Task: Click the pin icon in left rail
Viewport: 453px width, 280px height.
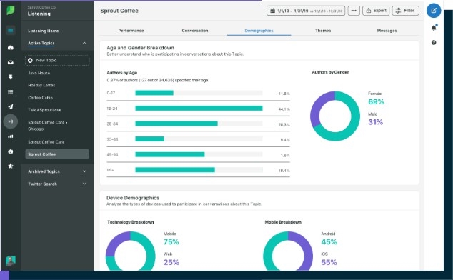Action: [x=11, y=77]
